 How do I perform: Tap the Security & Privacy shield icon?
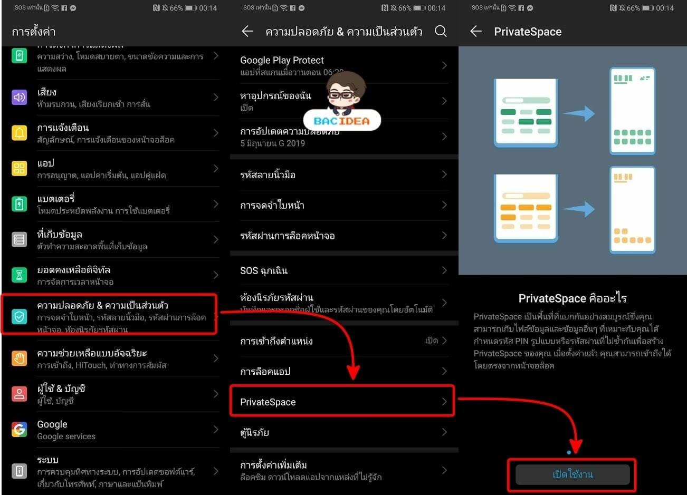pos(20,316)
